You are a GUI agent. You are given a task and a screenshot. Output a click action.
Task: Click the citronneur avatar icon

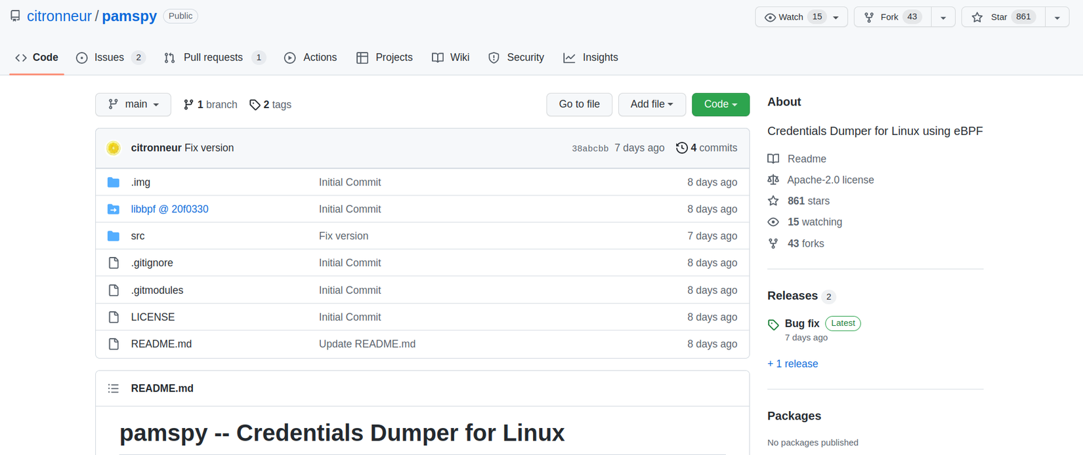(x=114, y=148)
